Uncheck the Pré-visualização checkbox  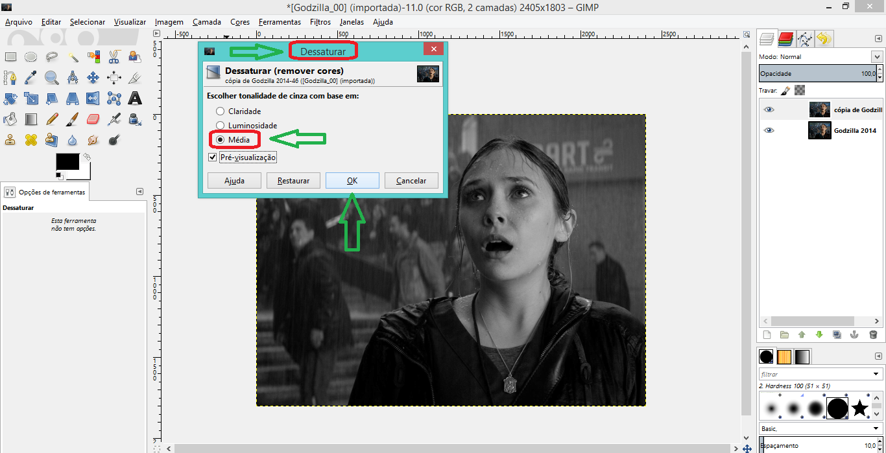[x=212, y=157]
